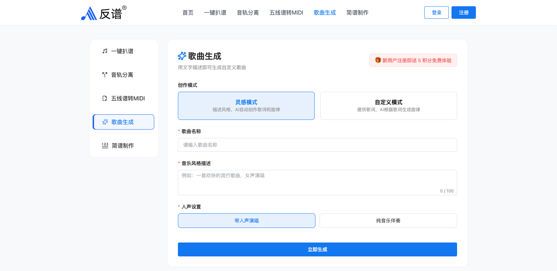557x271 pixels.
Task: Go to 一键扒谱 in the sidebar
Action: point(124,51)
